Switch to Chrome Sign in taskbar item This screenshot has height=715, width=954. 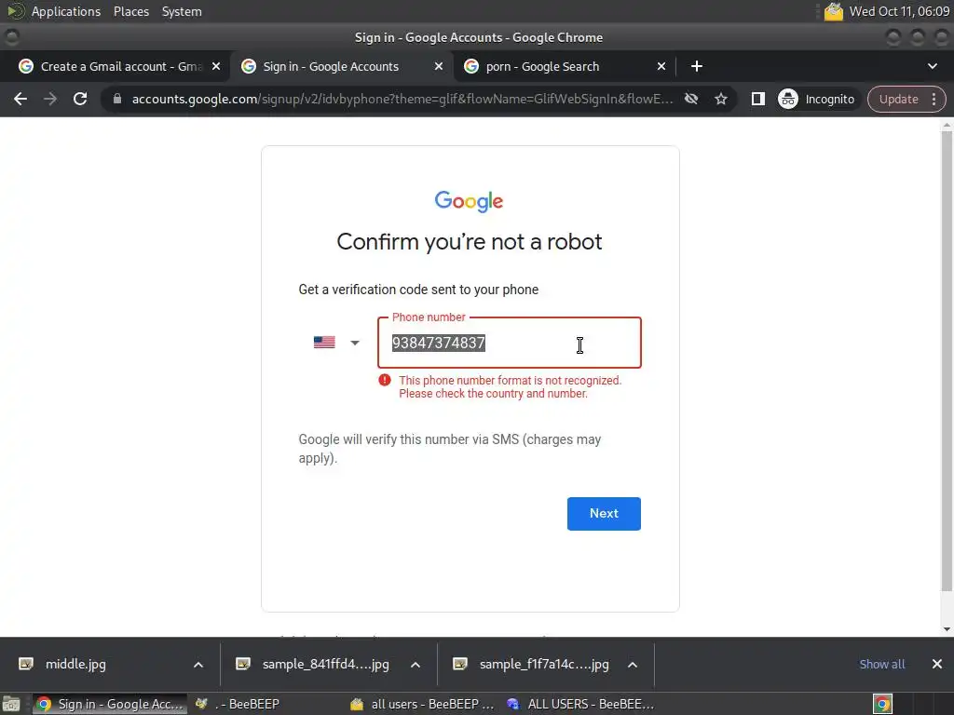pyautogui.click(x=110, y=704)
